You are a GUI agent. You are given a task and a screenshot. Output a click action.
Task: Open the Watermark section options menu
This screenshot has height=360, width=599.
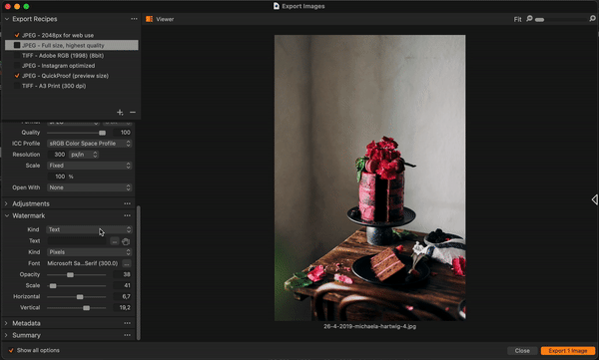point(127,215)
